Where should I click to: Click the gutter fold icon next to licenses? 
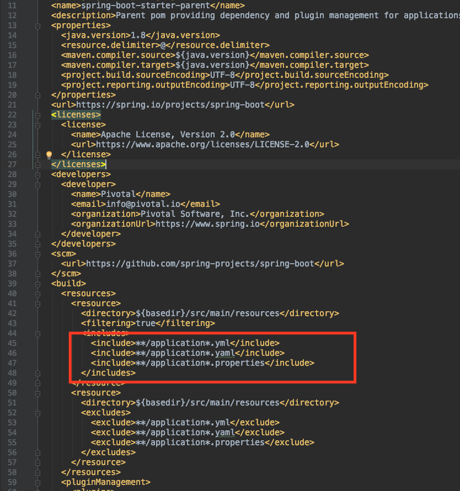coord(37,114)
